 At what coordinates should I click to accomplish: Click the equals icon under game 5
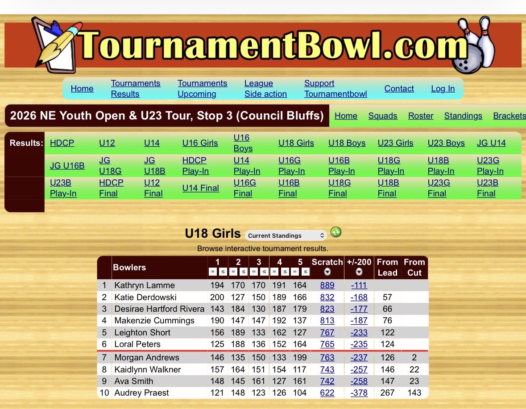pyautogui.click(x=295, y=272)
